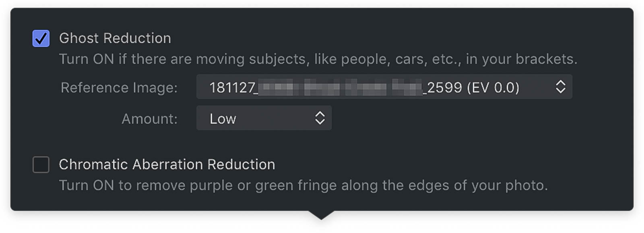The width and height of the screenshot is (644, 233).
Task: Click the "Low" value text
Action: (x=223, y=119)
